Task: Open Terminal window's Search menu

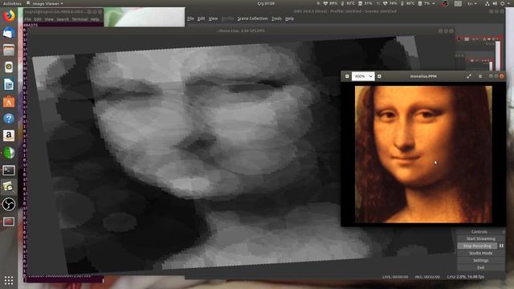Action: pyautogui.click(x=63, y=19)
